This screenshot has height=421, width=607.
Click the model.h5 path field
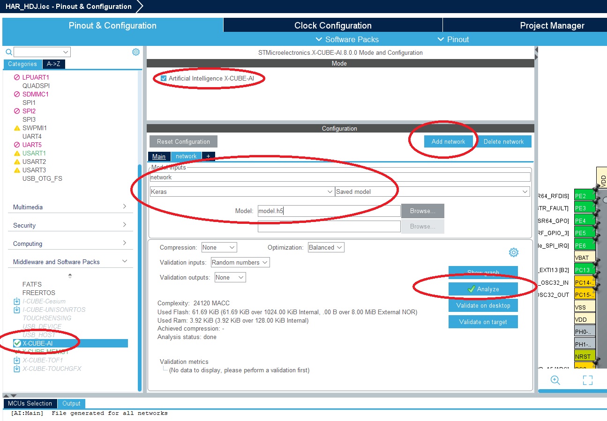click(329, 211)
